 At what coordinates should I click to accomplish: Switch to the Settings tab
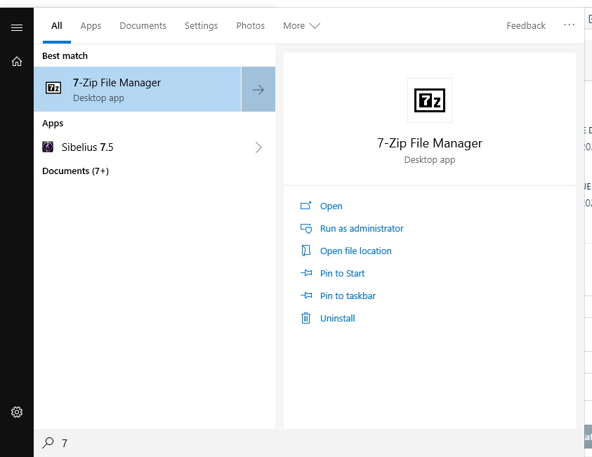202,26
